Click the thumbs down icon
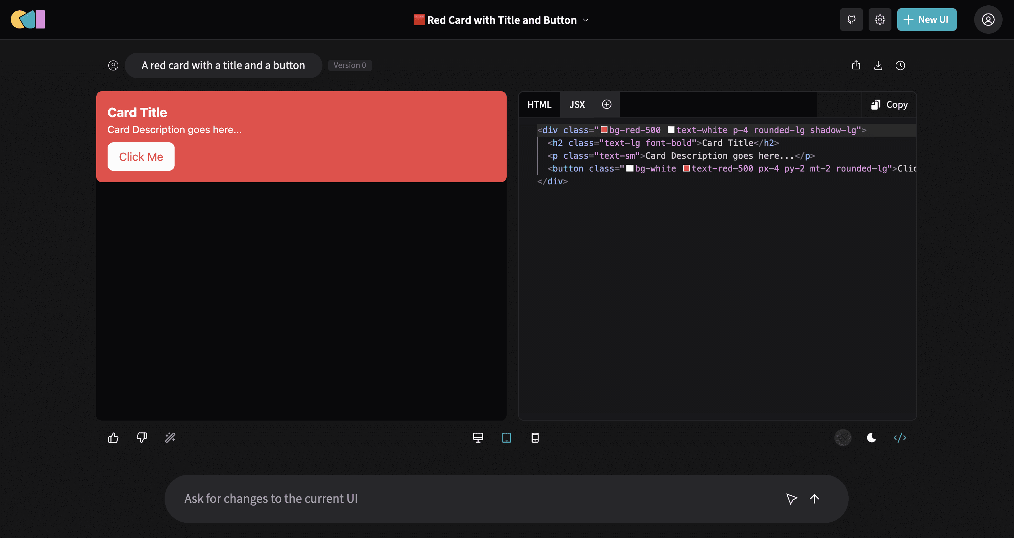The image size is (1014, 538). coord(142,437)
